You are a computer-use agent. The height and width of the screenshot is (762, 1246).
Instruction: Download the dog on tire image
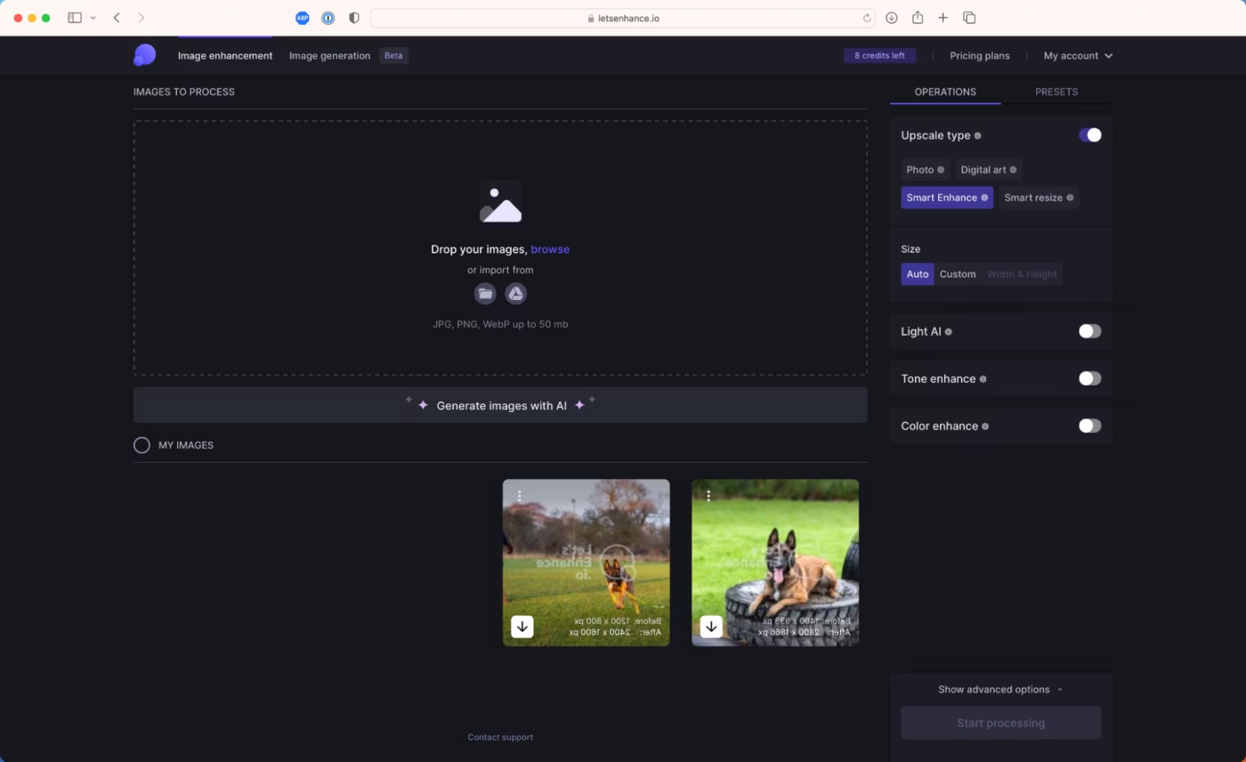click(x=711, y=627)
